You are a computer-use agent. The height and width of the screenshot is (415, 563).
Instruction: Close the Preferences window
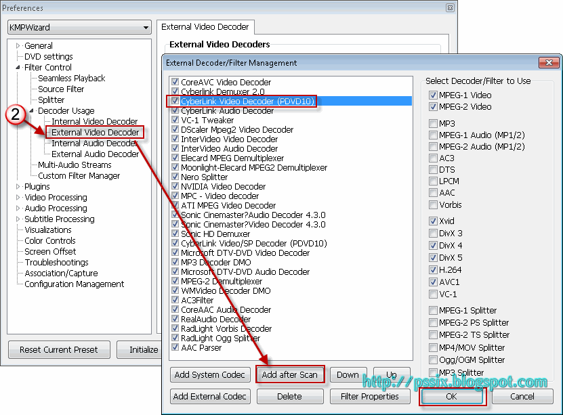pos(450,7)
